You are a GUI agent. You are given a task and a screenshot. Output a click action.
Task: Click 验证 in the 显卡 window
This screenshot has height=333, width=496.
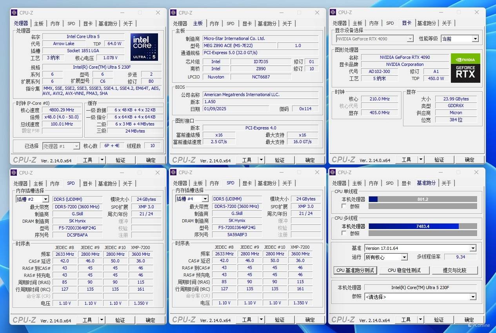tap(439, 160)
